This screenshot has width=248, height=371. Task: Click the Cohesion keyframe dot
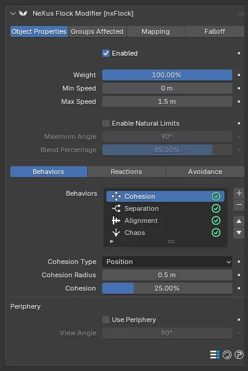pos(239,288)
